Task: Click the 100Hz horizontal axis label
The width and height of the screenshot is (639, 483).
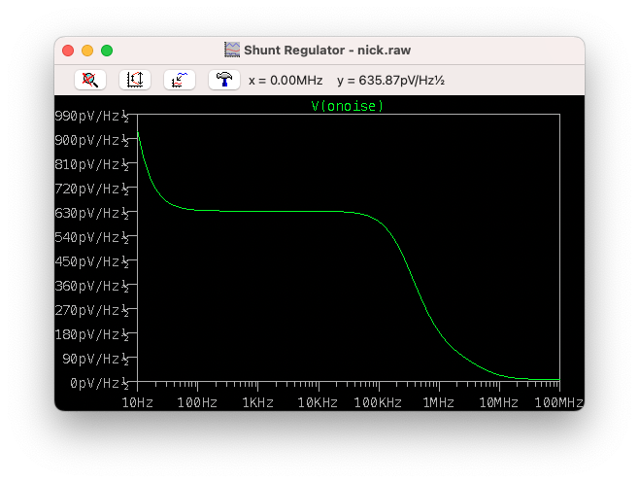Action: pos(197,403)
